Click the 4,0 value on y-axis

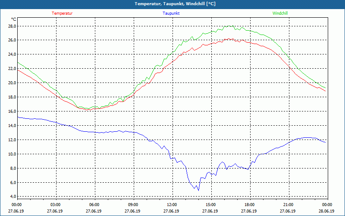pos(13,197)
